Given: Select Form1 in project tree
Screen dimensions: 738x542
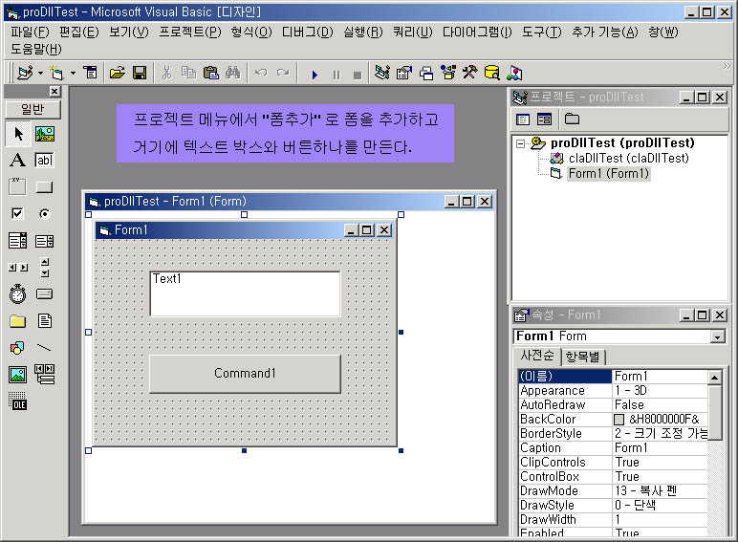Looking at the screenshot, I should (609, 174).
